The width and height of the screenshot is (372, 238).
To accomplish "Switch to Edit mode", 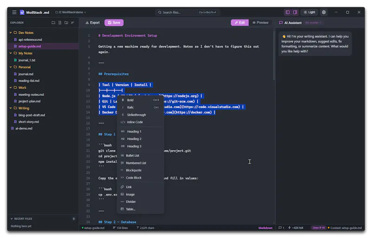I will coord(239,22).
